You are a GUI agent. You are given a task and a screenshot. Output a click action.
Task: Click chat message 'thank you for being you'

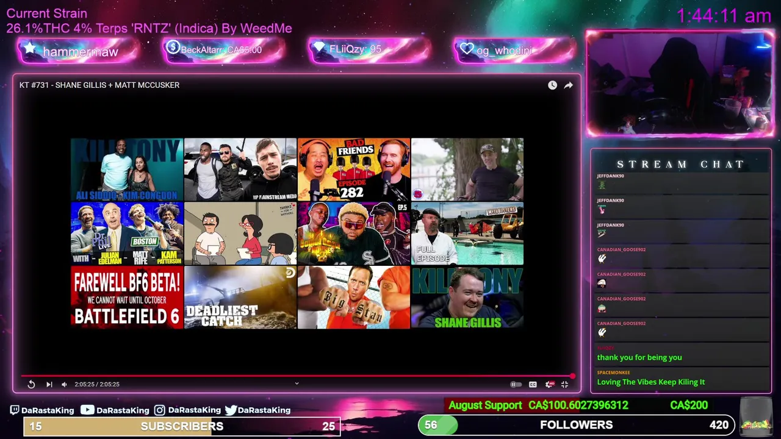pyautogui.click(x=639, y=357)
